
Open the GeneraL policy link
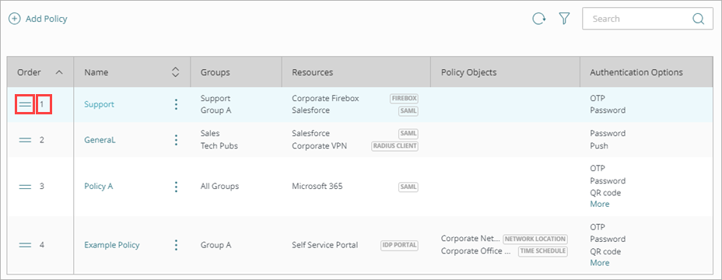(100, 140)
